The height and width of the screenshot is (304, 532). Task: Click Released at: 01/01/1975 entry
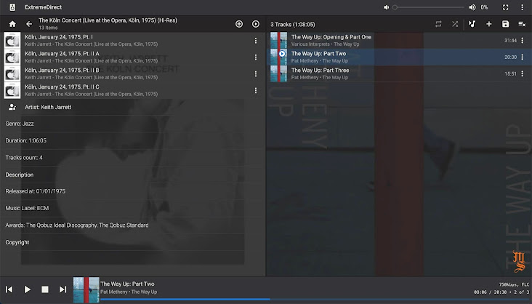click(x=36, y=191)
